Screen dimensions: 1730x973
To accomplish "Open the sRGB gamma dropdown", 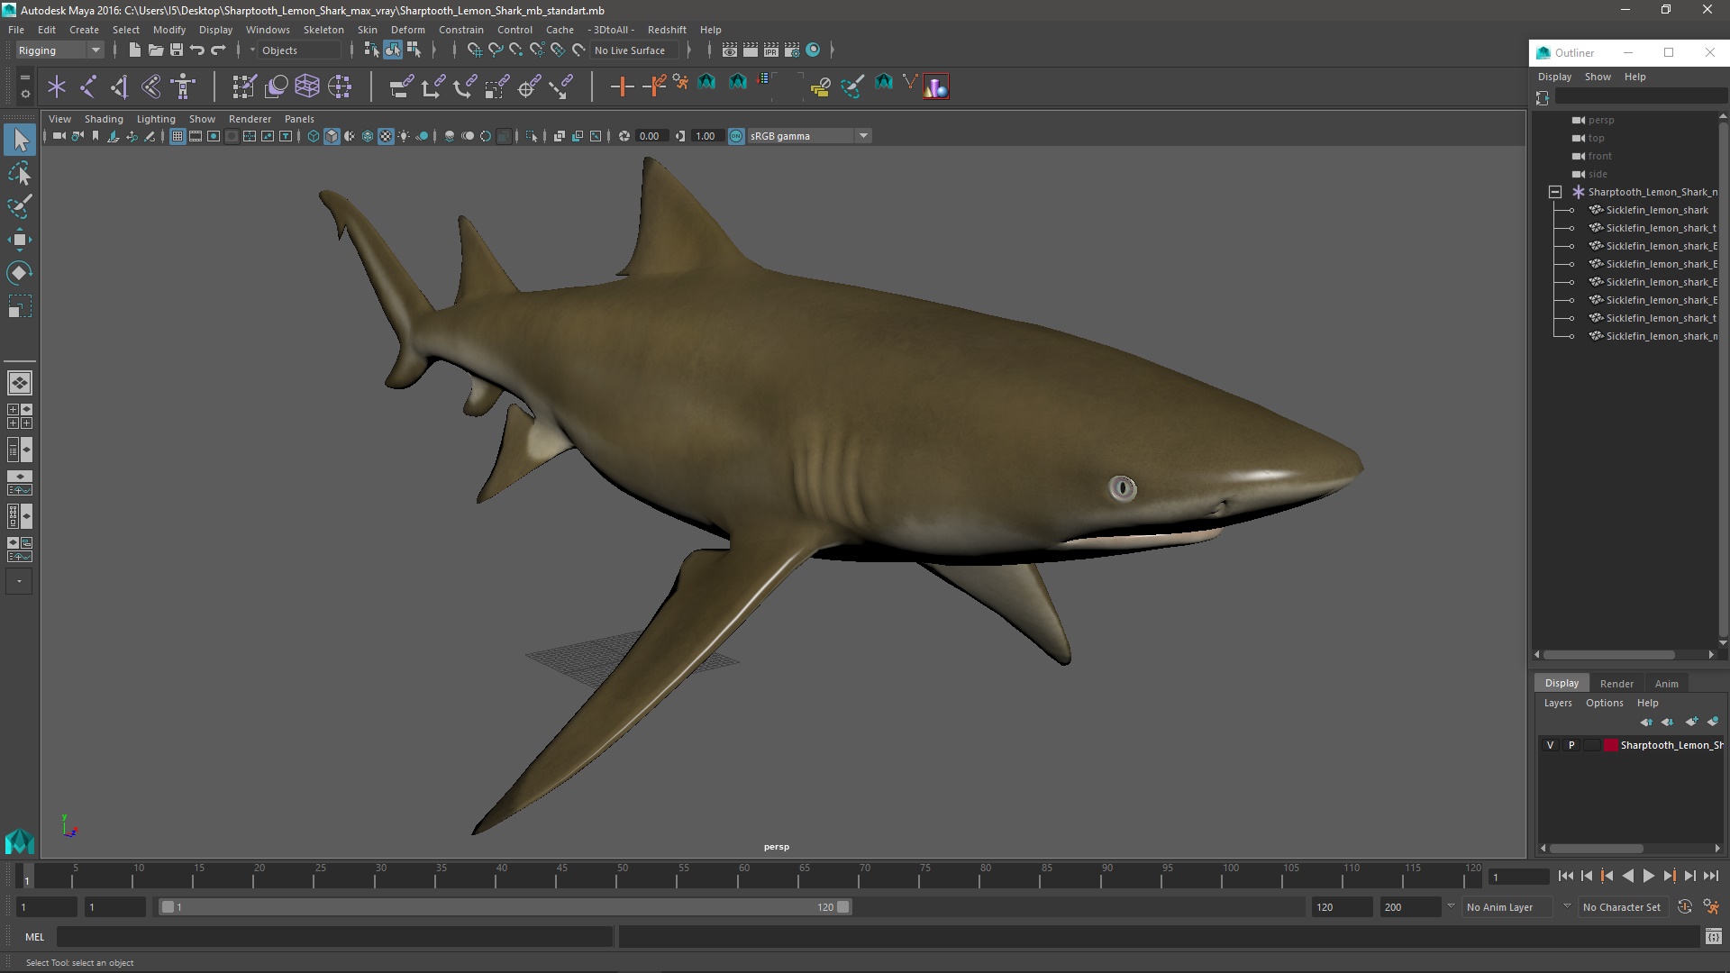I will 809,136.
